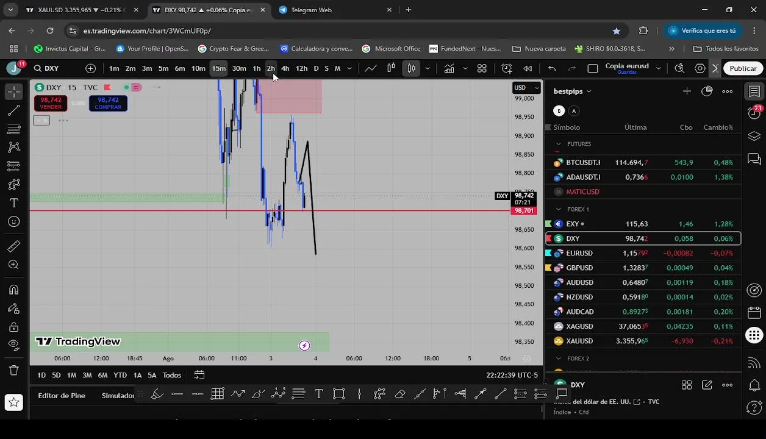Click the Publicar button
The height and width of the screenshot is (439, 766).
[x=743, y=68]
